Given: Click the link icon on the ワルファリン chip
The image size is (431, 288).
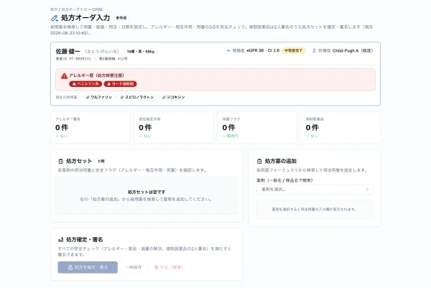Looking at the screenshot, I should (88, 97).
